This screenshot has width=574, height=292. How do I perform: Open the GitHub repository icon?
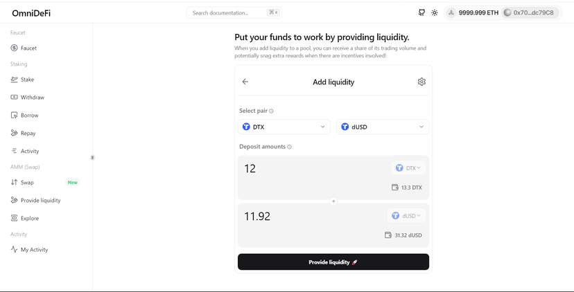coord(421,12)
